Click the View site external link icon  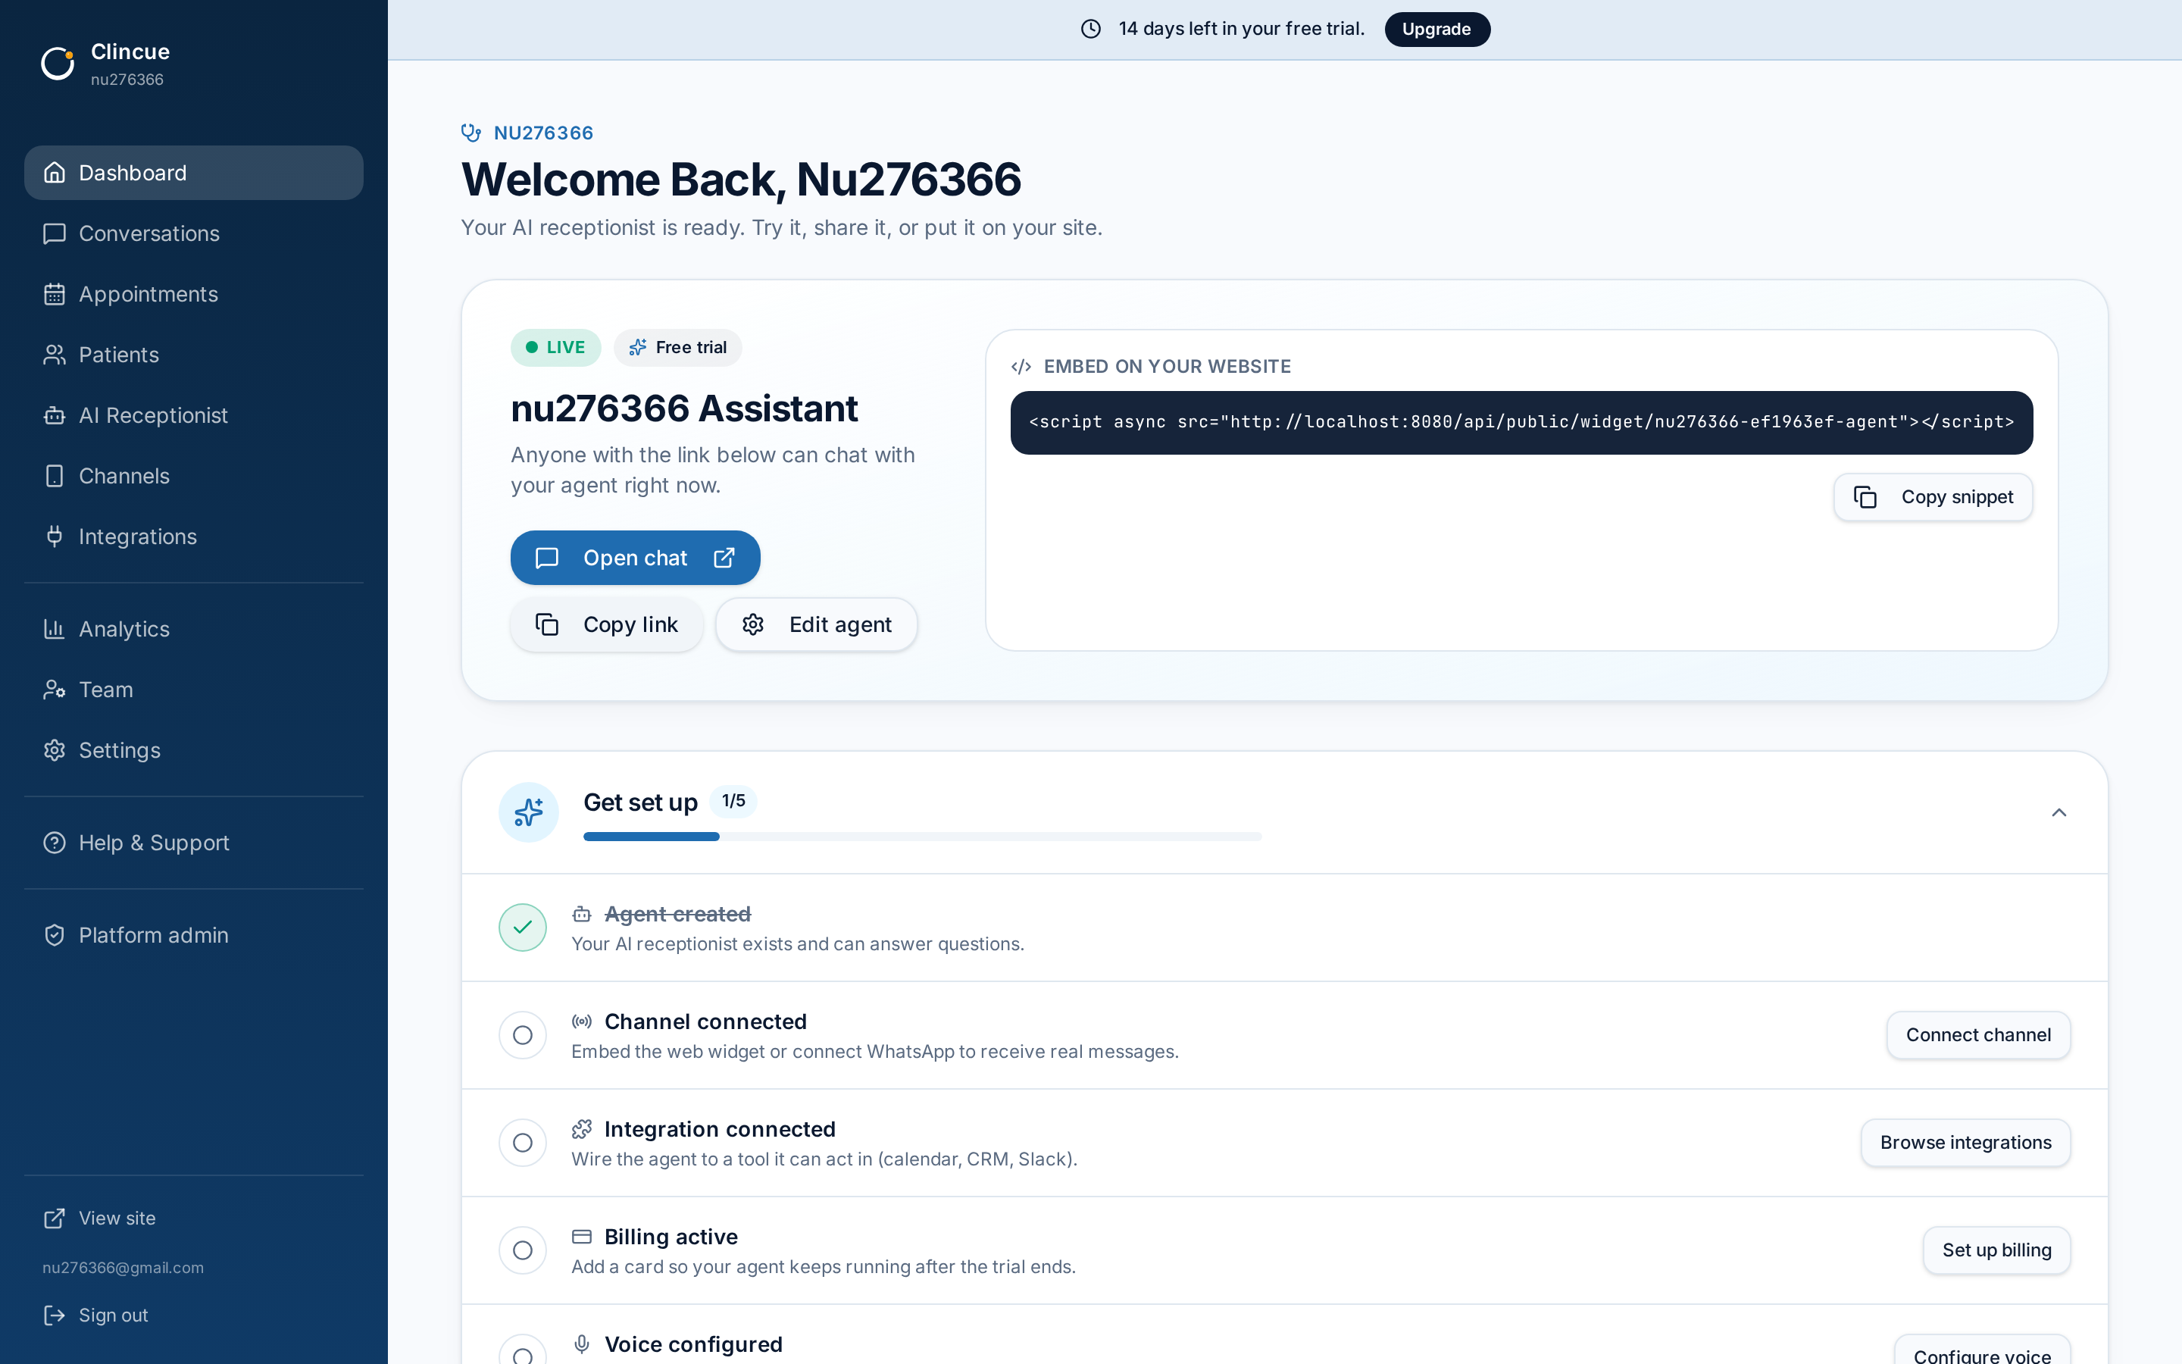click(55, 1218)
